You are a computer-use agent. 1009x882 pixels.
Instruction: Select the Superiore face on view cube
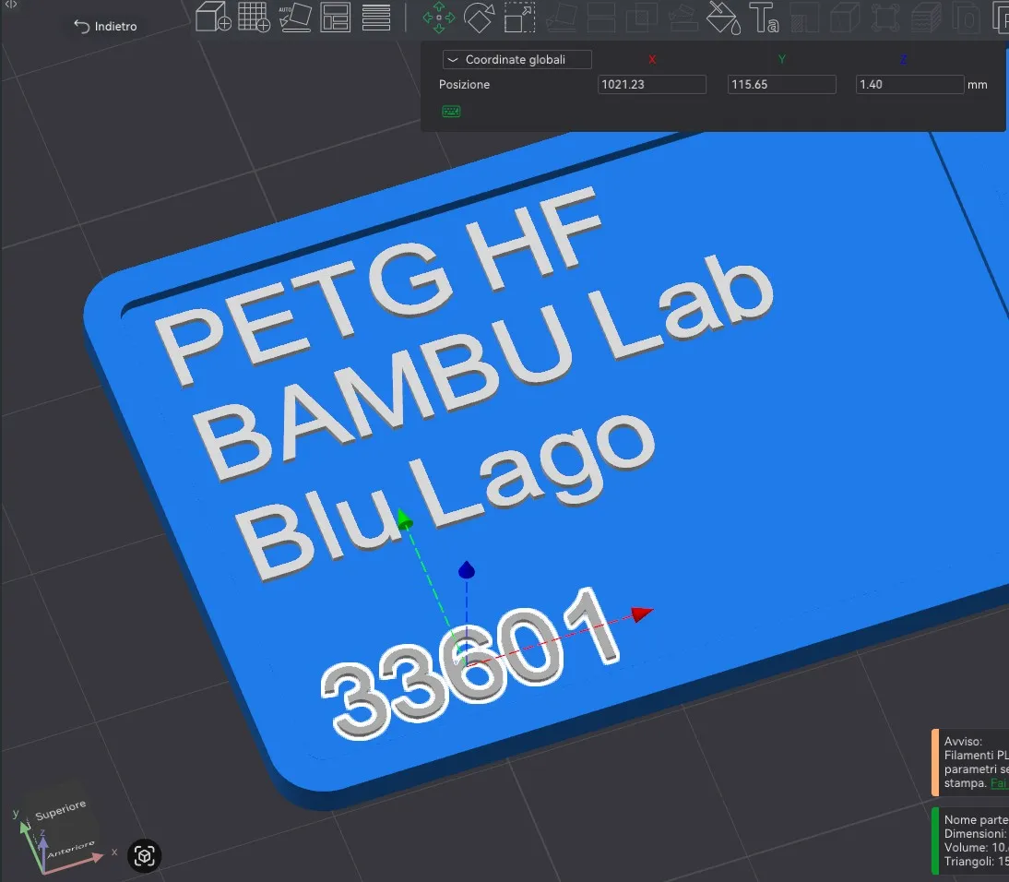(61, 811)
